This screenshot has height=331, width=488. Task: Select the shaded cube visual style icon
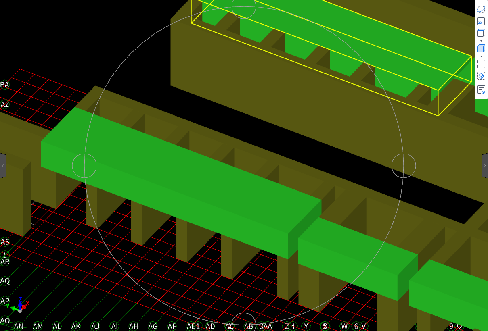click(481, 48)
